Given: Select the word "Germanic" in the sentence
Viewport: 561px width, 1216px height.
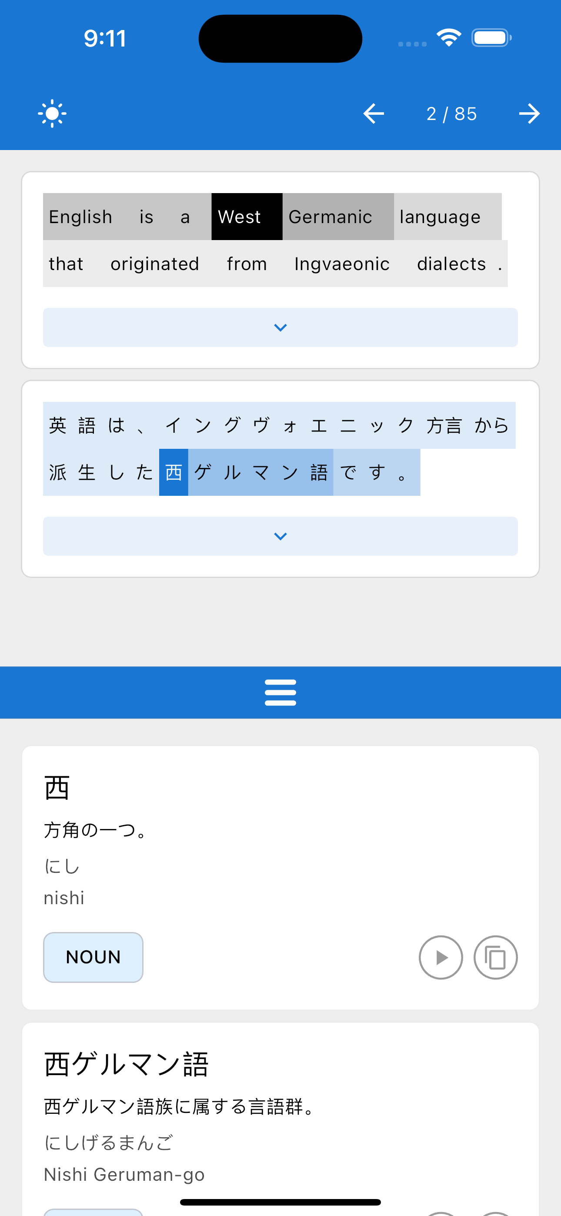Looking at the screenshot, I should click(338, 217).
